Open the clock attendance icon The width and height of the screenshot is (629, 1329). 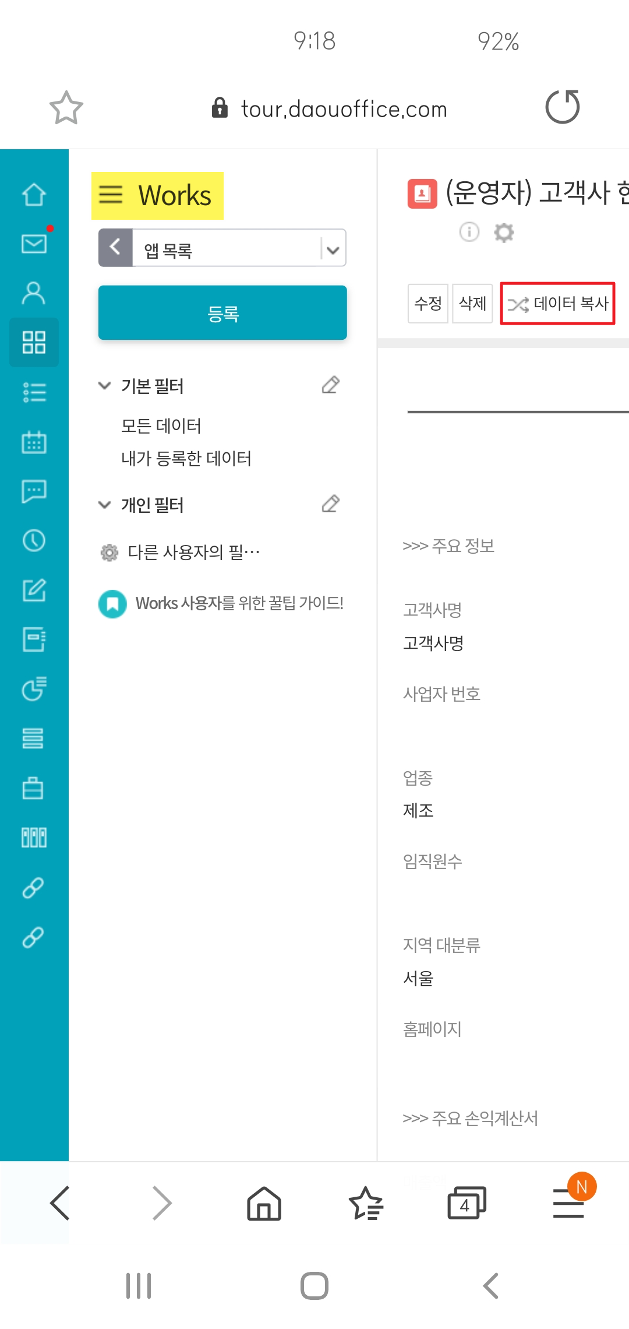34,541
